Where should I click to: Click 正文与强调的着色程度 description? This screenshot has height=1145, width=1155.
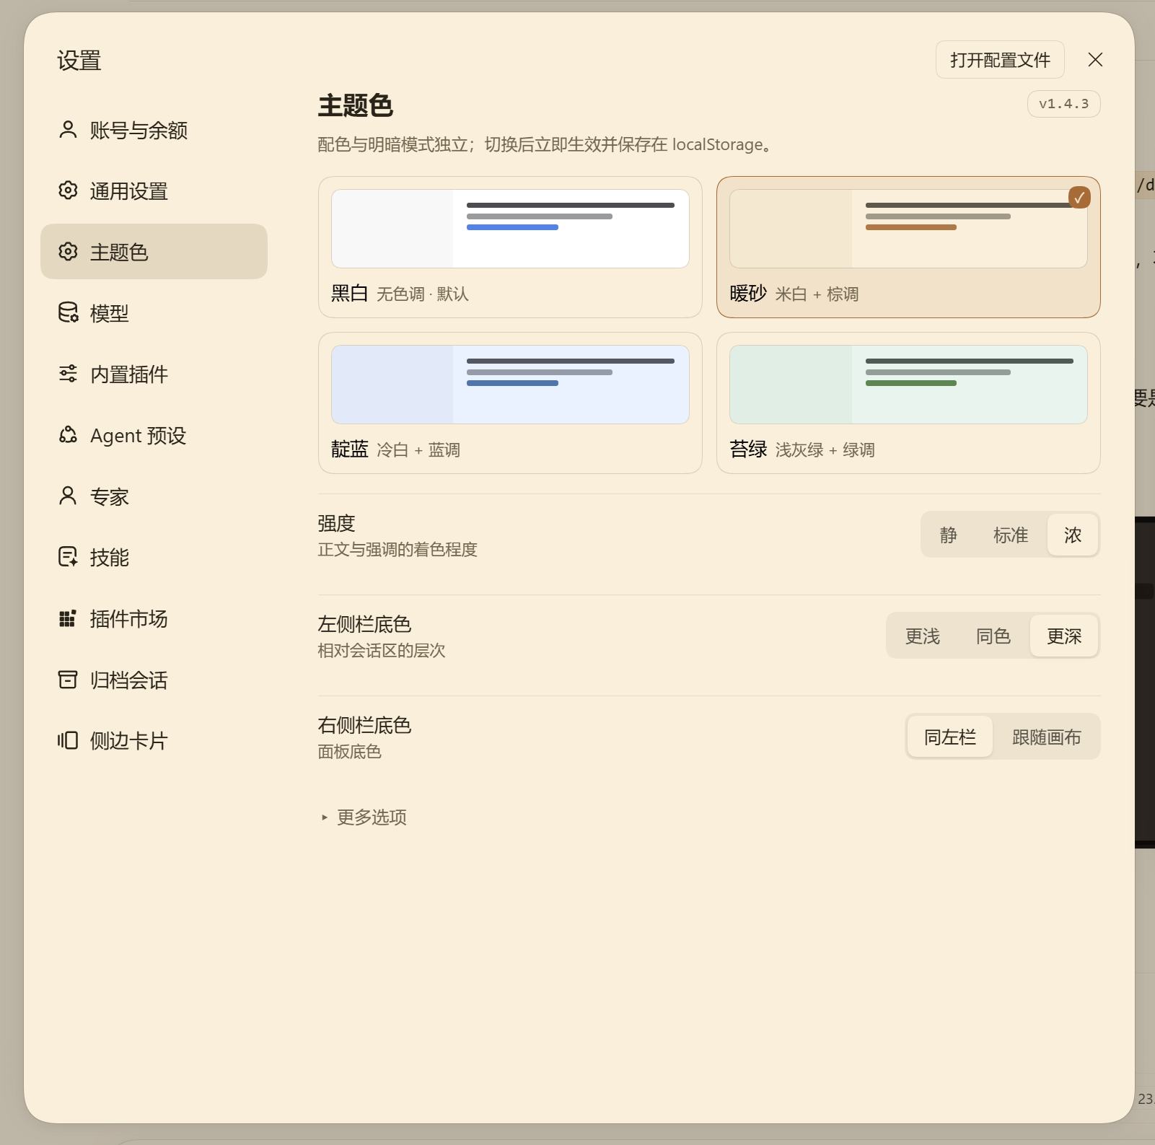pyautogui.click(x=398, y=550)
